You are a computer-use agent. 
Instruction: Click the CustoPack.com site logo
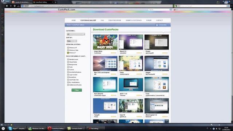(66, 9)
